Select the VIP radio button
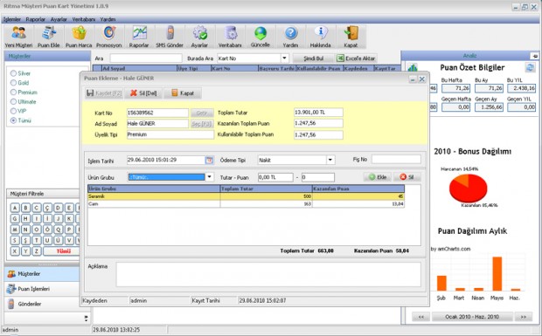Viewport: 542px width, 336px height. click(x=13, y=111)
